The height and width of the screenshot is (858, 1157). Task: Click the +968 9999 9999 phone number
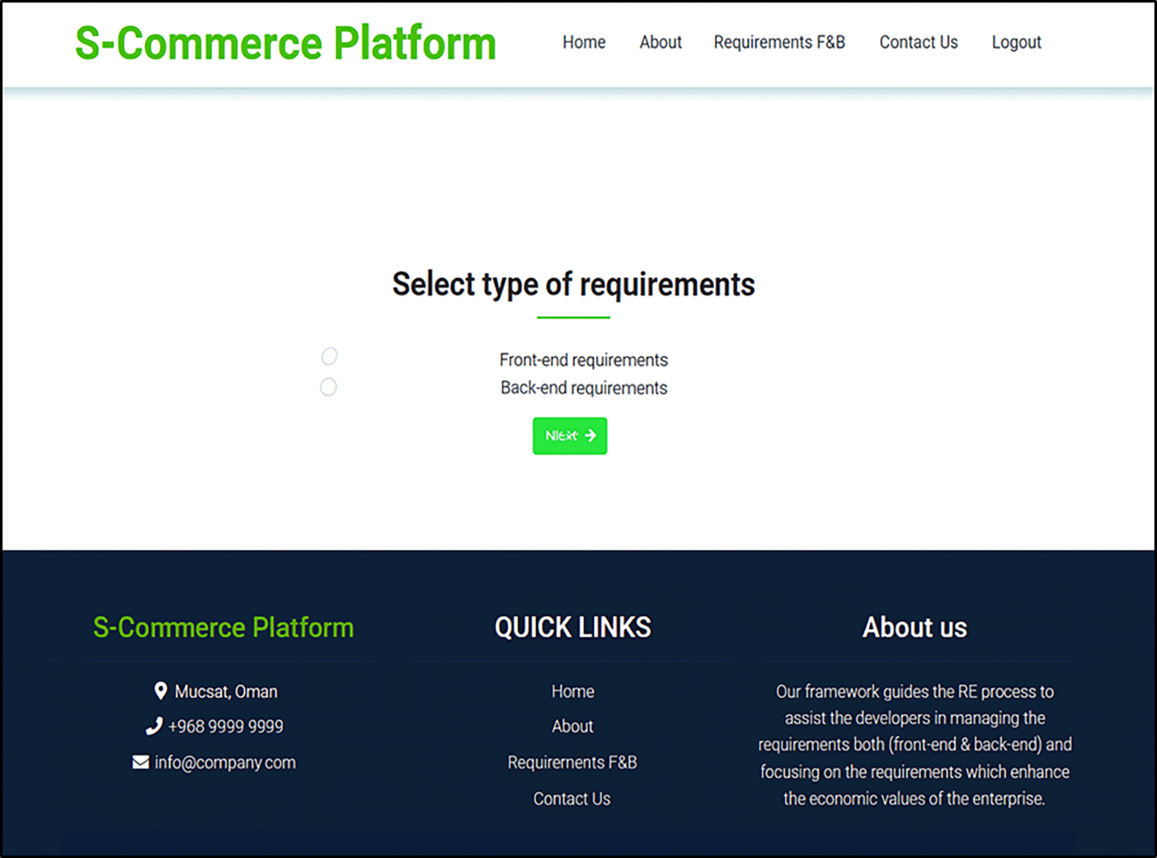tap(226, 726)
